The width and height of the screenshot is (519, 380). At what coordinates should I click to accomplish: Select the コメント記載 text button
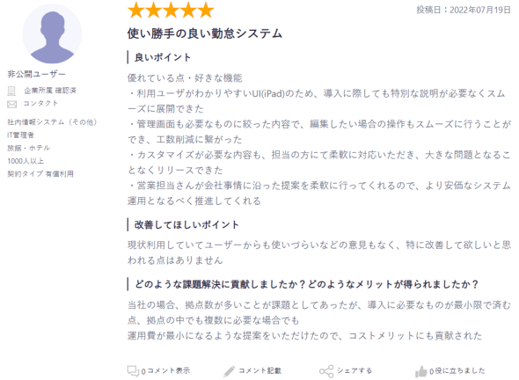pyautogui.click(x=259, y=370)
